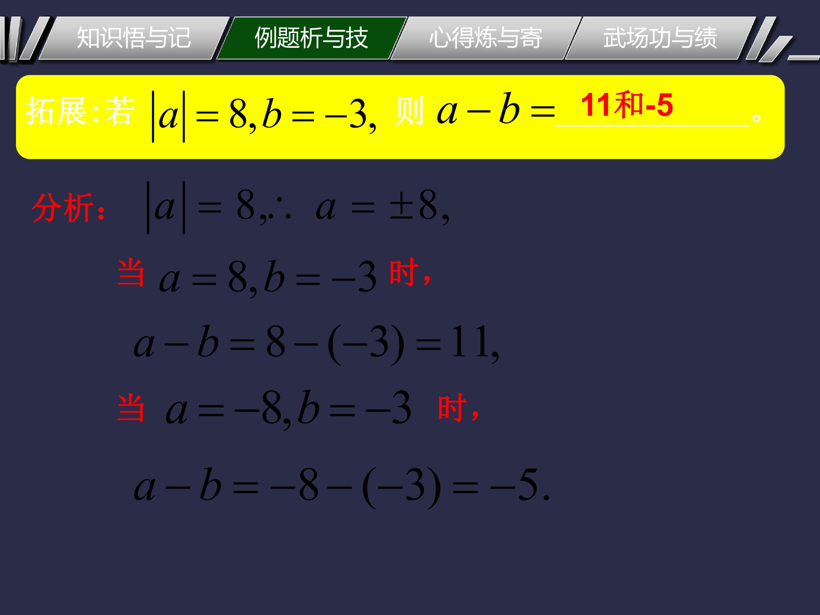The height and width of the screenshot is (615, 820).
Task: Click the red answer 11和-5
Action: 626,105
